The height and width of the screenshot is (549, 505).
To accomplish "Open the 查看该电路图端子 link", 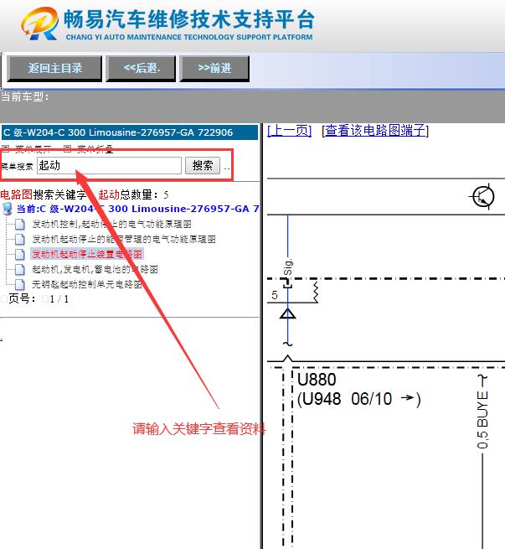I will [x=375, y=131].
